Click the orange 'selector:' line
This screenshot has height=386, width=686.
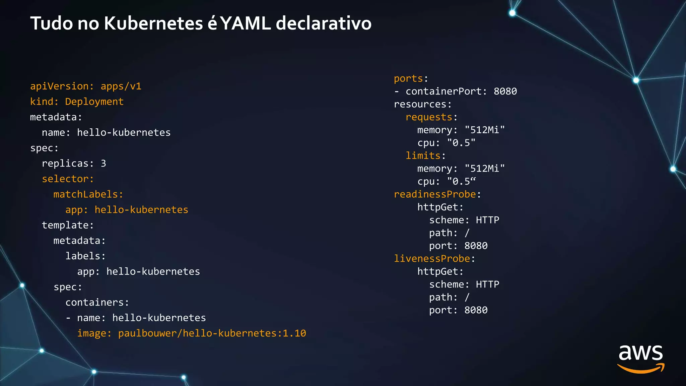(x=68, y=179)
